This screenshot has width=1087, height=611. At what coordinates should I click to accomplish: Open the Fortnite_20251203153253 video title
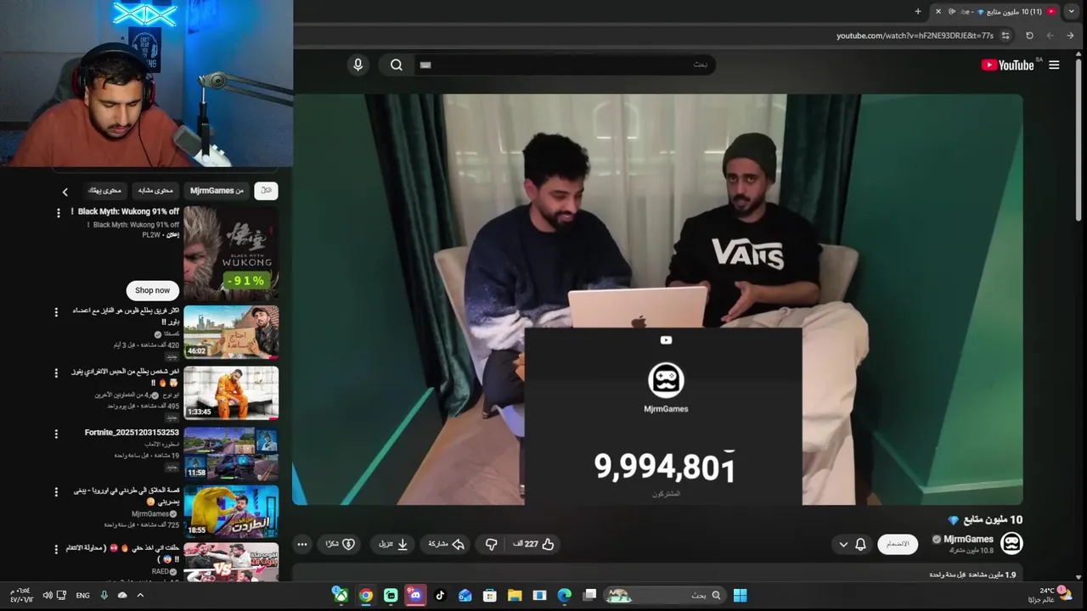pyautogui.click(x=132, y=433)
